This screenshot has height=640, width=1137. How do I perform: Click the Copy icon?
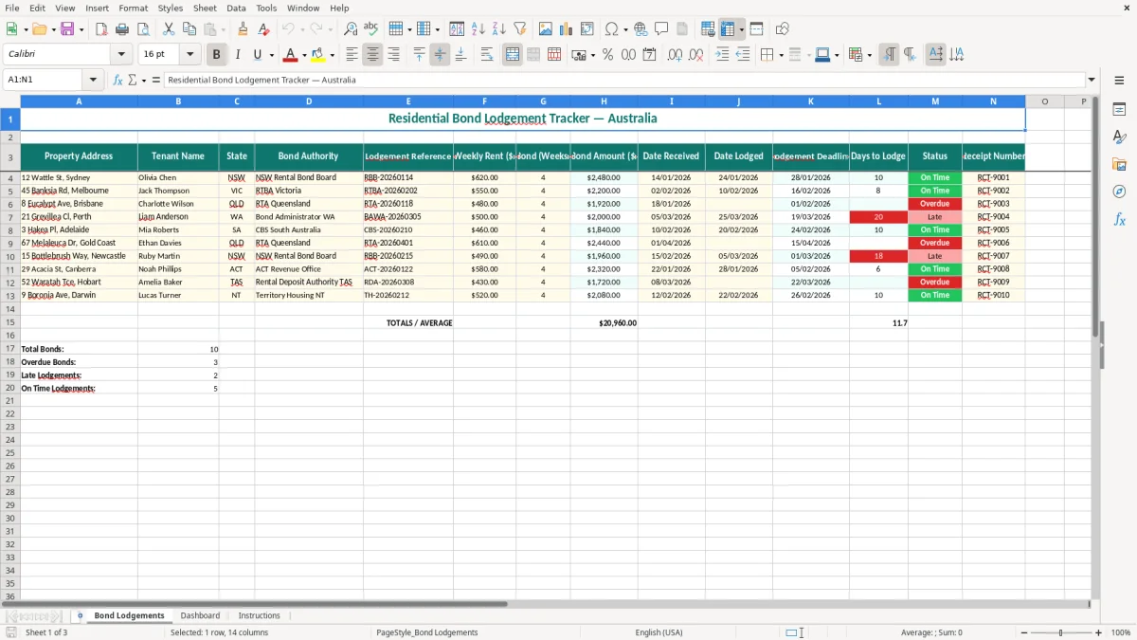(189, 29)
